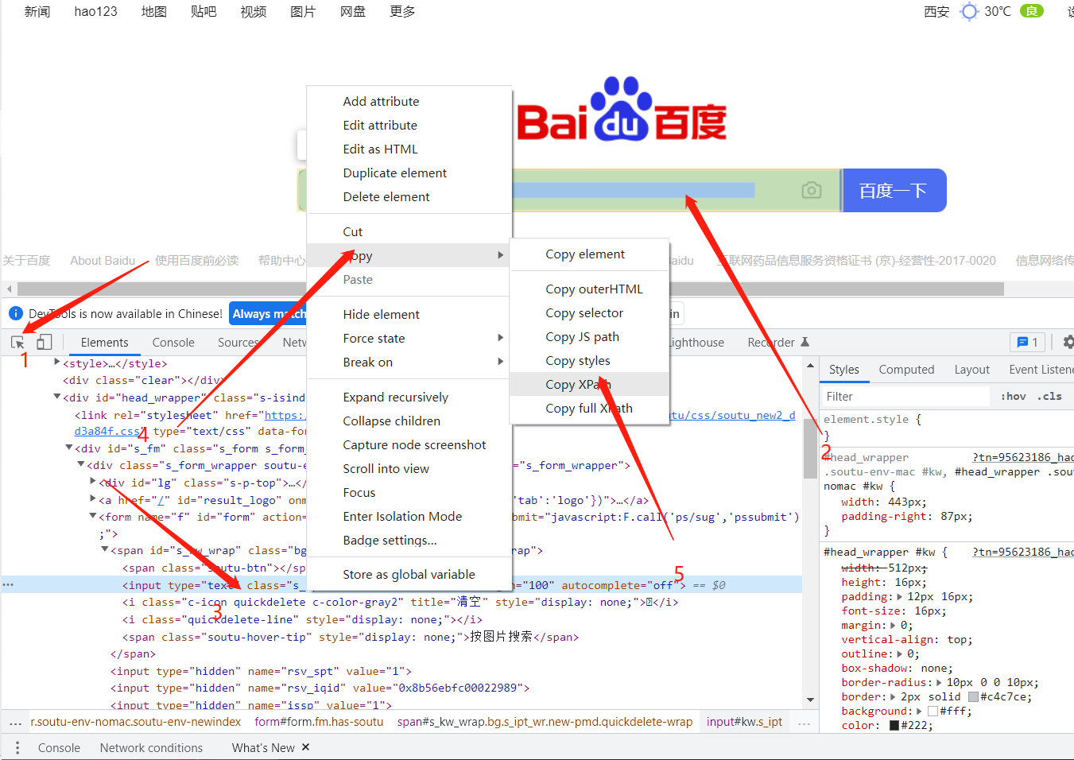Click the sun weather icon
This screenshot has height=760, width=1074.
tap(968, 11)
